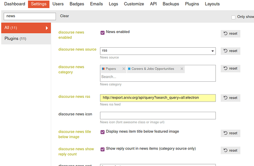Click the 'News source' description text

tap(109, 58)
